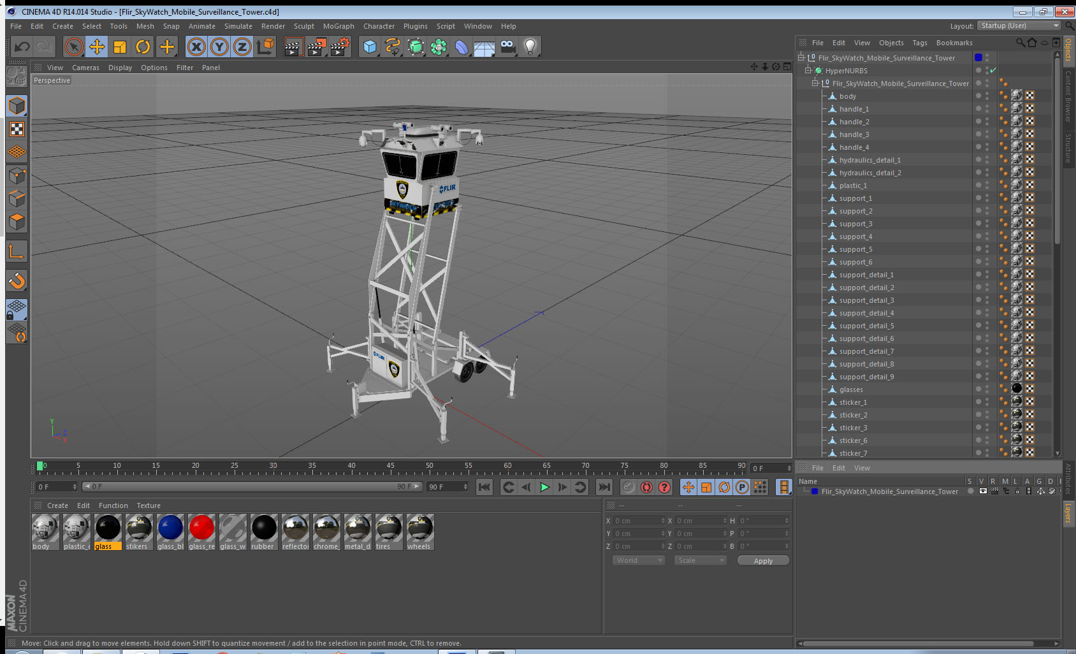This screenshot has height=654, width=1076.
Task: Open the material manager Function menu
Action: click(x=113, y=505)
